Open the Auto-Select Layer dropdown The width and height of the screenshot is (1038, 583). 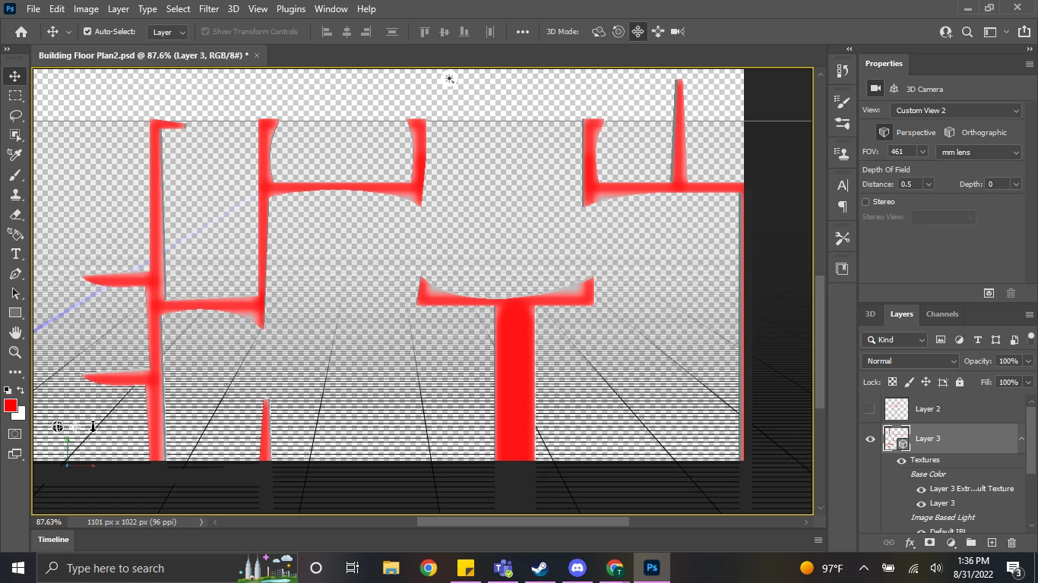coord(168,32)
